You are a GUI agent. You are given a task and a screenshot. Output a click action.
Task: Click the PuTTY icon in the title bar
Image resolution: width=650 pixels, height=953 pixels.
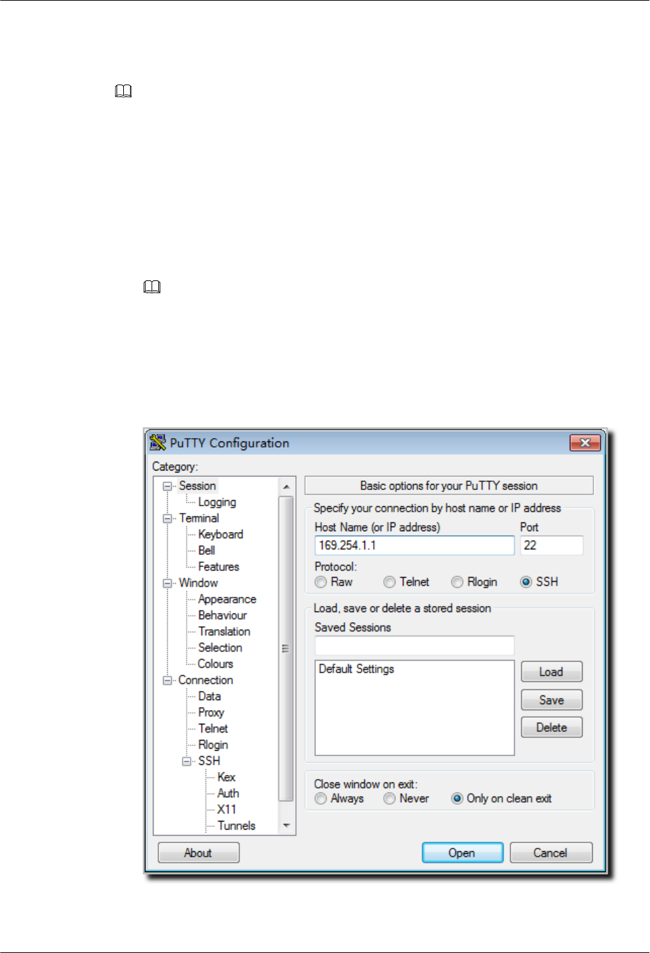coord(158,442)
